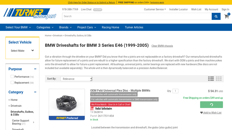The image size is (232, 130).
Task: Click the order status or return link
Action: [91, 3]
